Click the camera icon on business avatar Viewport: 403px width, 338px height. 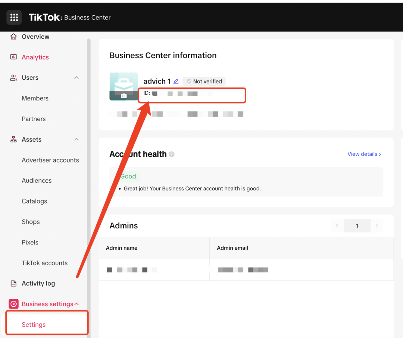point(124,96)
